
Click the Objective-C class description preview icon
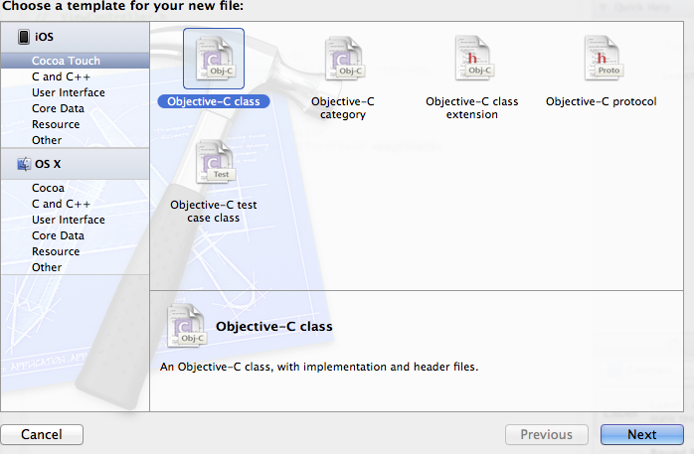(186, 326)
